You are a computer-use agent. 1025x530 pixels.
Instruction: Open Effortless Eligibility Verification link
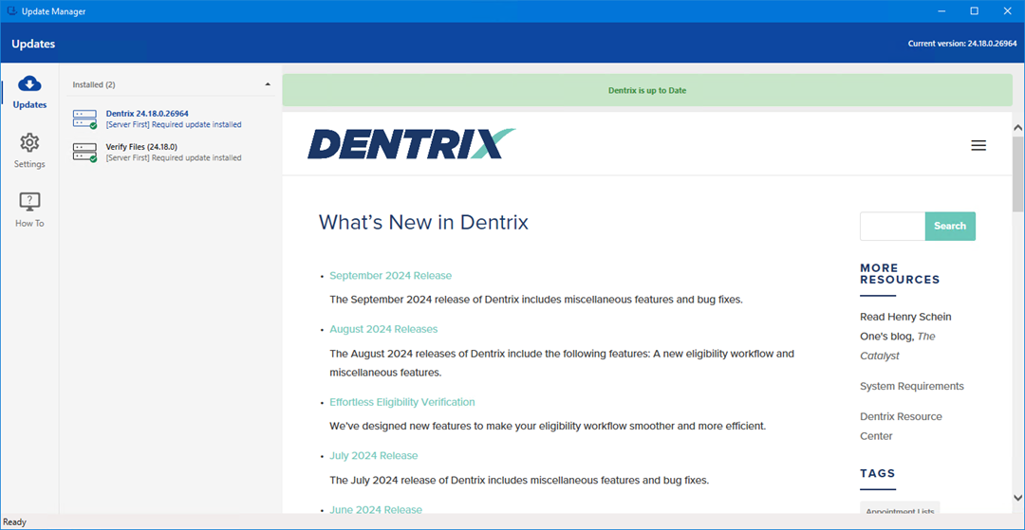(x=402, y=402)
